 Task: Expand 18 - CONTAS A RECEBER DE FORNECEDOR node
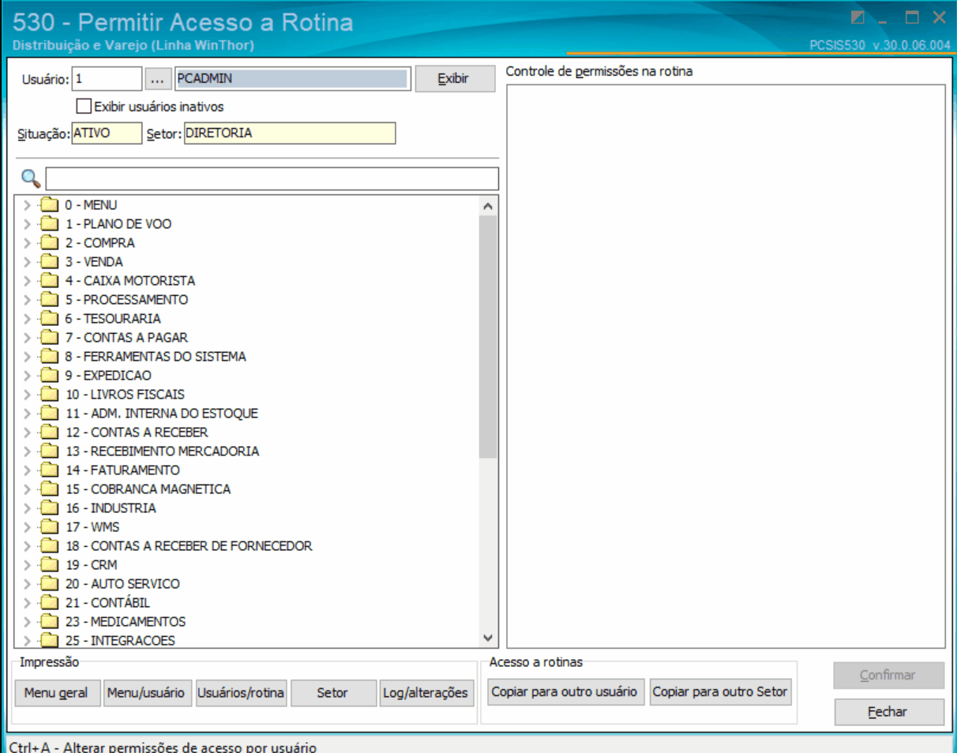tap(28, 546)
